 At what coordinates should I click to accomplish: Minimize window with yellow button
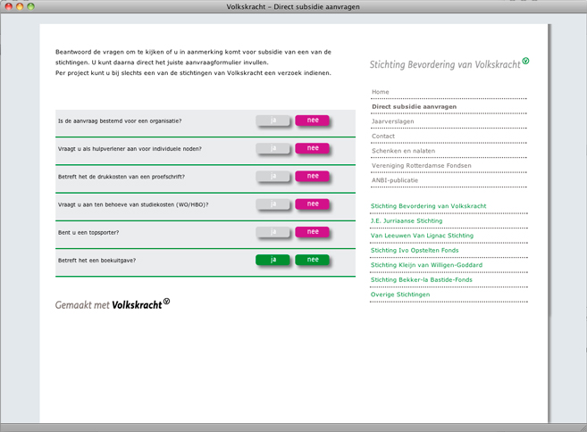coord(20,6)
